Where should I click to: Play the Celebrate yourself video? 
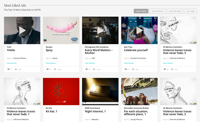point(139,30)
